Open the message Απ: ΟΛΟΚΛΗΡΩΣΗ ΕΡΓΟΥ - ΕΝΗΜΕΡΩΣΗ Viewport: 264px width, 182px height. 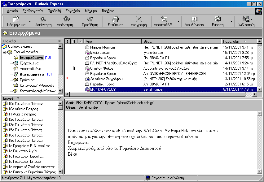click(161, 74)
